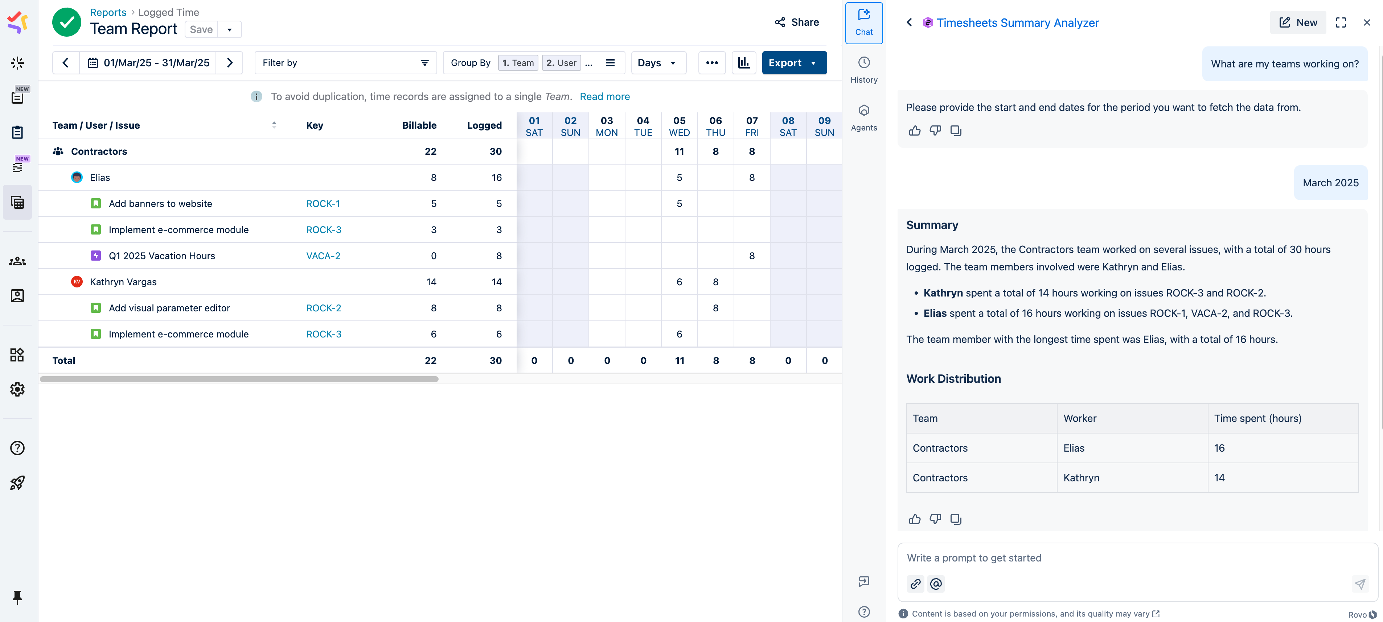Viewport: 1383px width, 622px height.
Task: Open History in the chat sidebar
Action: point(863,70)
